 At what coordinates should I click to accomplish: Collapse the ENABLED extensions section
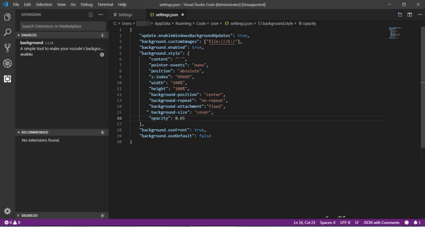[29, 35]
